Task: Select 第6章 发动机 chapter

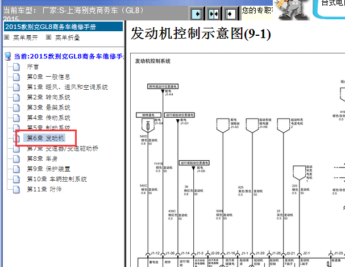Action: (45, 138)
